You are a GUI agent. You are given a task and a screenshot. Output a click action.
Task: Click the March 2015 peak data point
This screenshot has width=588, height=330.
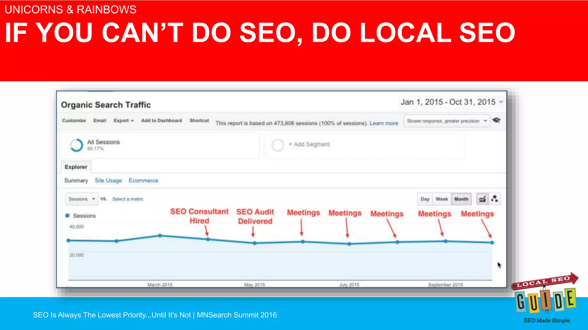pyautogui.click(x=160, y=235)
